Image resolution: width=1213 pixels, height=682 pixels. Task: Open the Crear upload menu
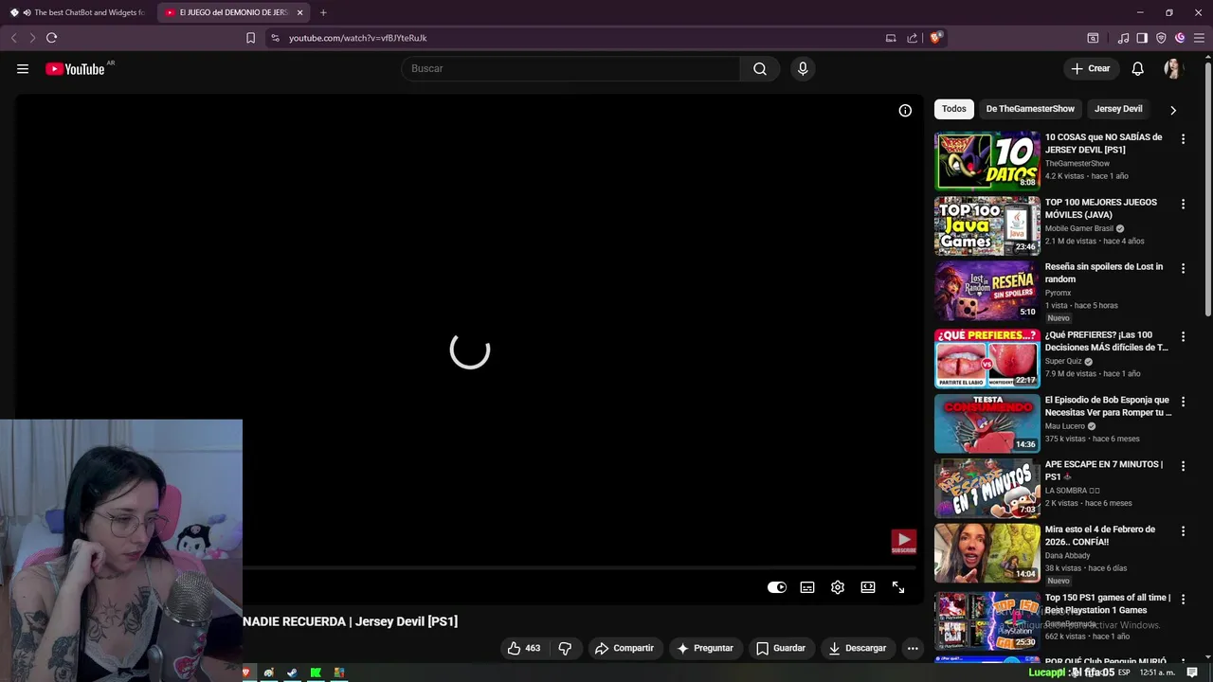pos(1091,68)
